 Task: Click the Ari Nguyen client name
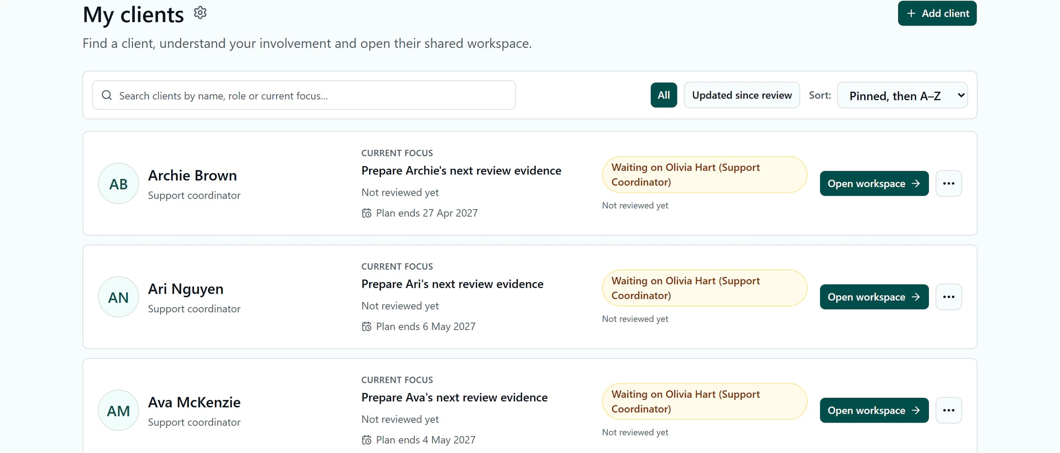pos(186,289)
